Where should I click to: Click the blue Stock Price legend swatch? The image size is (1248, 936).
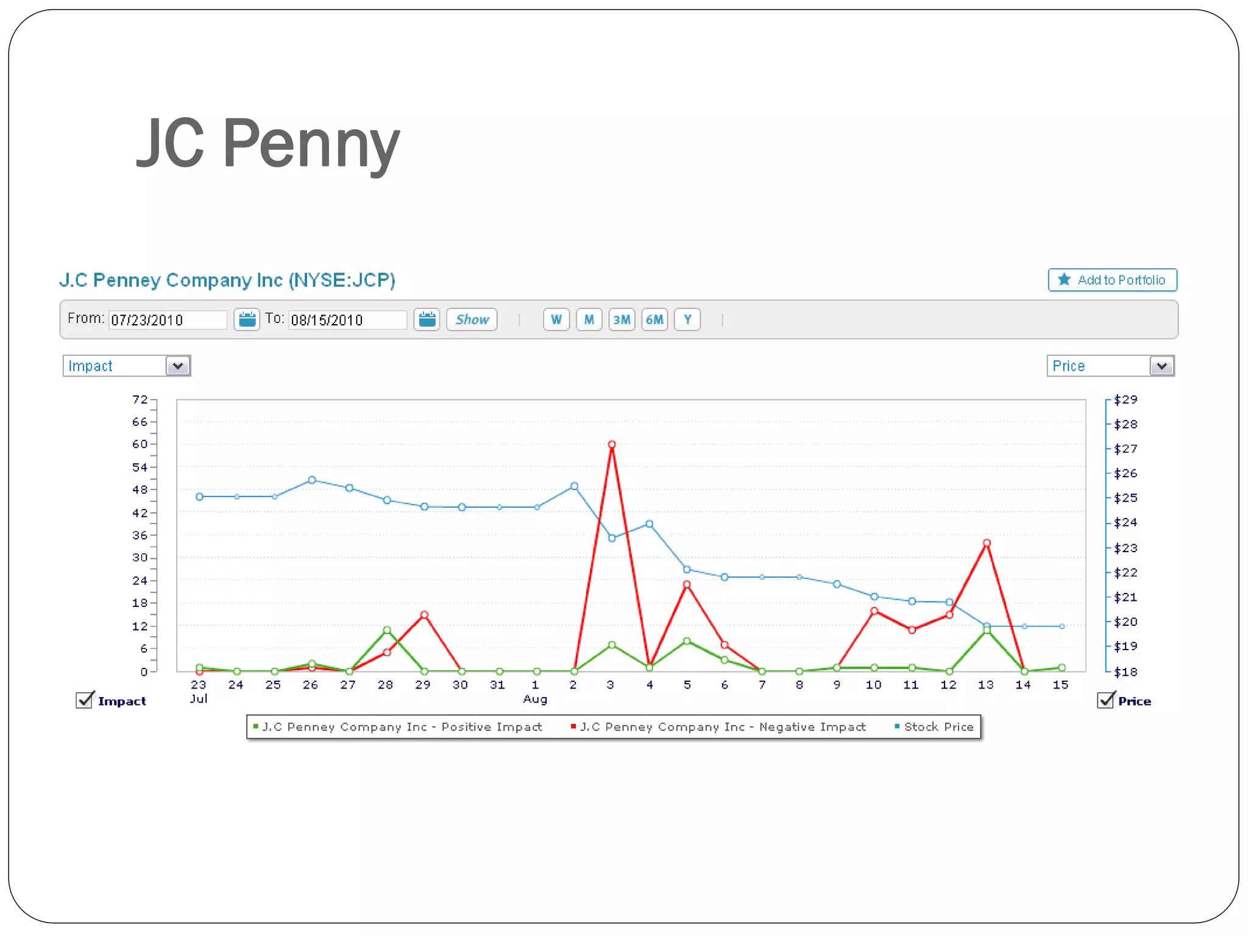tap(897, 726)
